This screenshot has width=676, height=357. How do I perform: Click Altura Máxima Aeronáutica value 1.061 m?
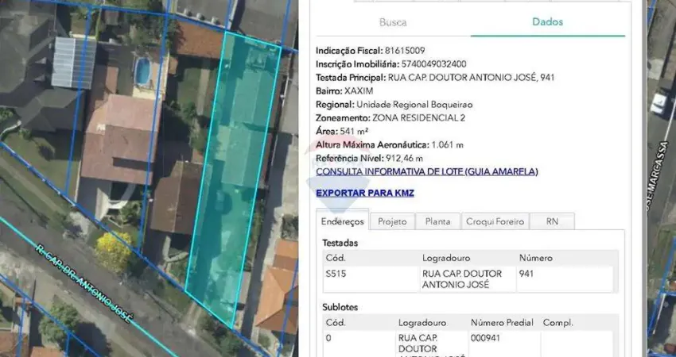[x=447, y=145]
